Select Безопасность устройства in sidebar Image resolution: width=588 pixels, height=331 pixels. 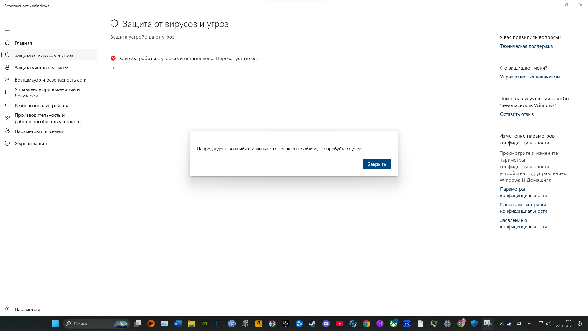click(49, 105)
